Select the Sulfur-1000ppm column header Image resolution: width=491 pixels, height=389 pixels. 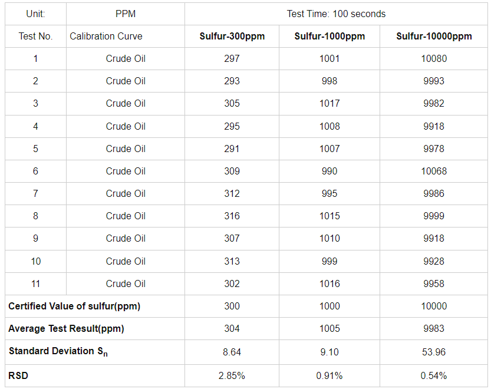pyautogui.click(x=329, y=37)
